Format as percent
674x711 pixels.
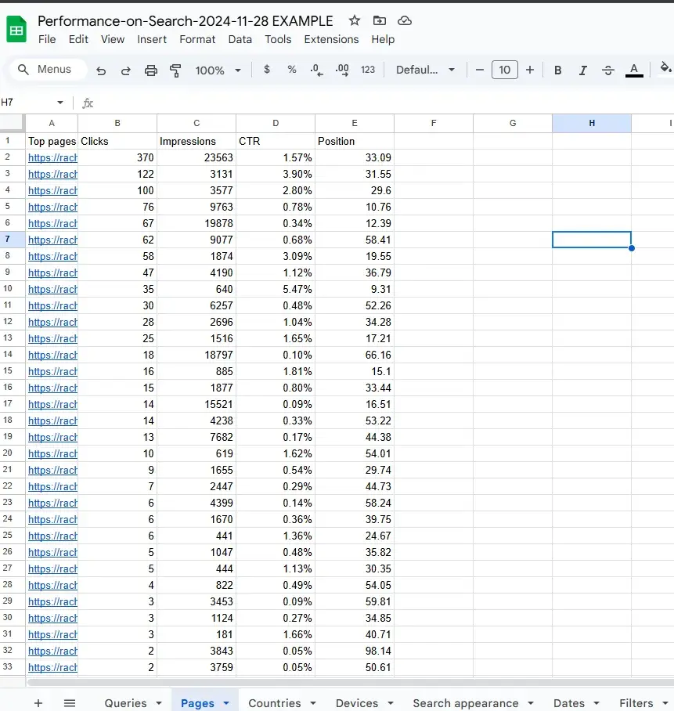tap(292, 70)
